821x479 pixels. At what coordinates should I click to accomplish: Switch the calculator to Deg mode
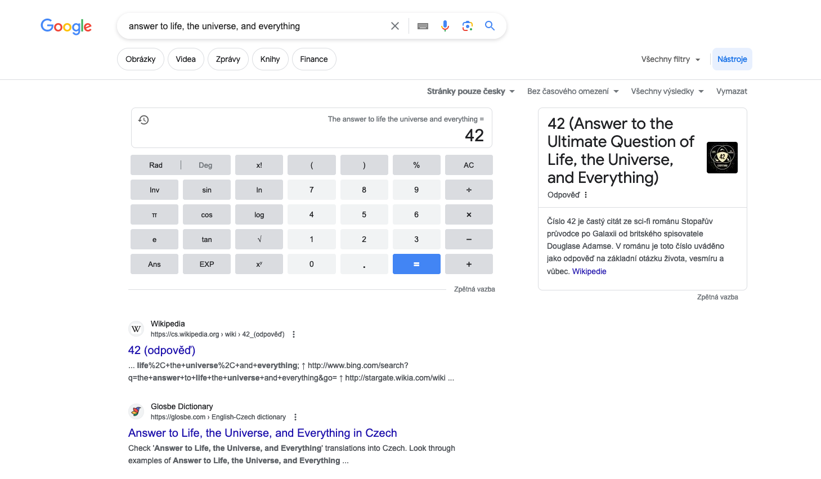click(205, 165)
